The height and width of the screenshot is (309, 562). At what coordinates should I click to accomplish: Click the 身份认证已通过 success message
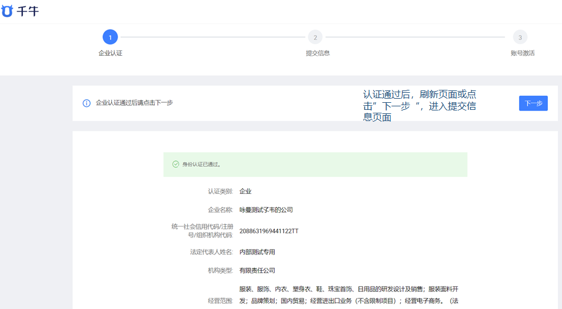coord(201,164)
